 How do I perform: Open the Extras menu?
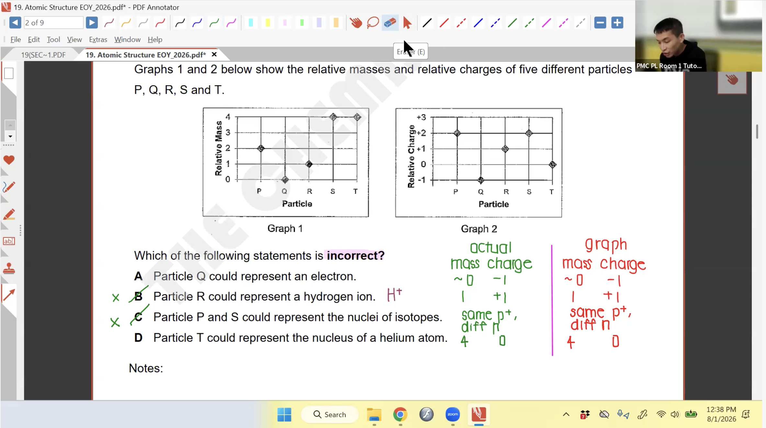pyautogui.click(x=98, y=39)
